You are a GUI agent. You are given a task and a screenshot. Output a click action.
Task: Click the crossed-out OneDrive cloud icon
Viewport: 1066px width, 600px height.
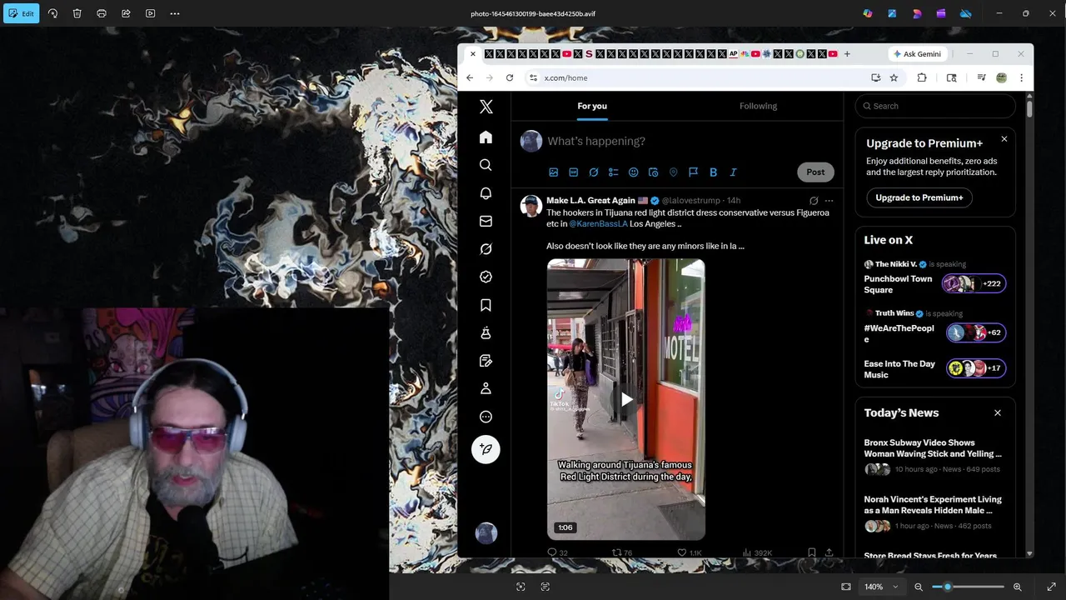click(x=966, y=13)
